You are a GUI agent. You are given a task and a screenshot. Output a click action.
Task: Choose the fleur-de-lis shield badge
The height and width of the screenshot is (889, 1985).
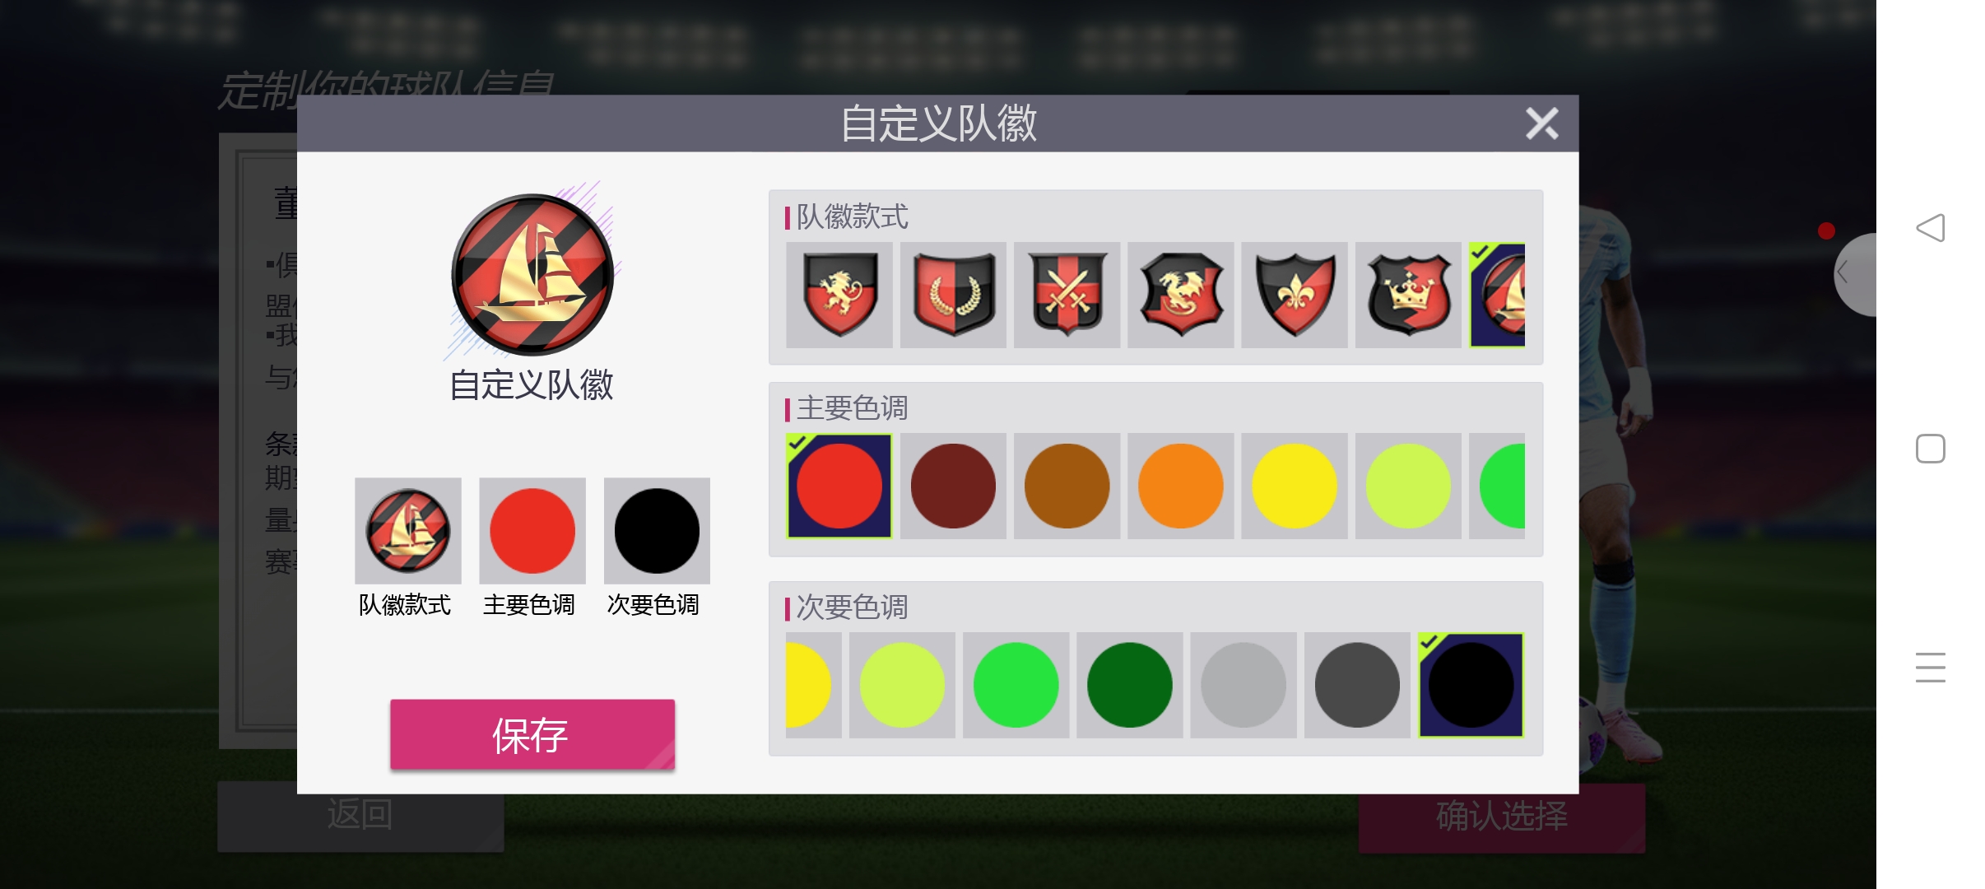pyautogui.click(x=1294, y=295)
